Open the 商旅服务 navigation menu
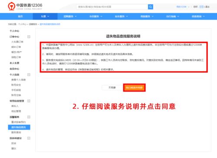 [147, 17]
